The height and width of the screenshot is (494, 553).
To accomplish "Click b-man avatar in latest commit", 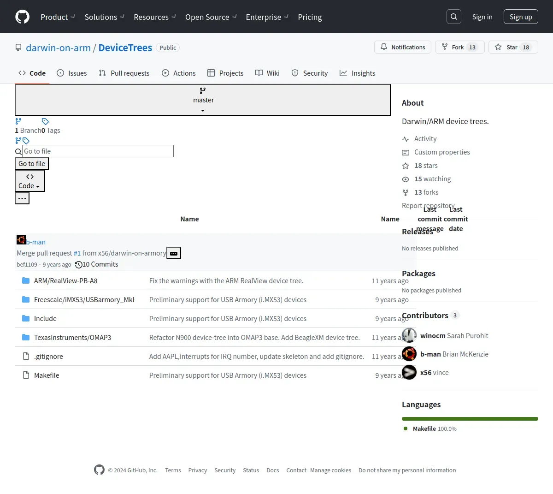I will (21, 240).
